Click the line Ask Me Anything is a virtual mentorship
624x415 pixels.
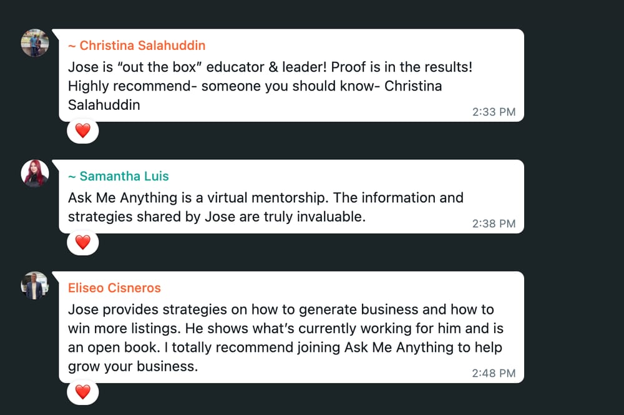click(266, 198)
